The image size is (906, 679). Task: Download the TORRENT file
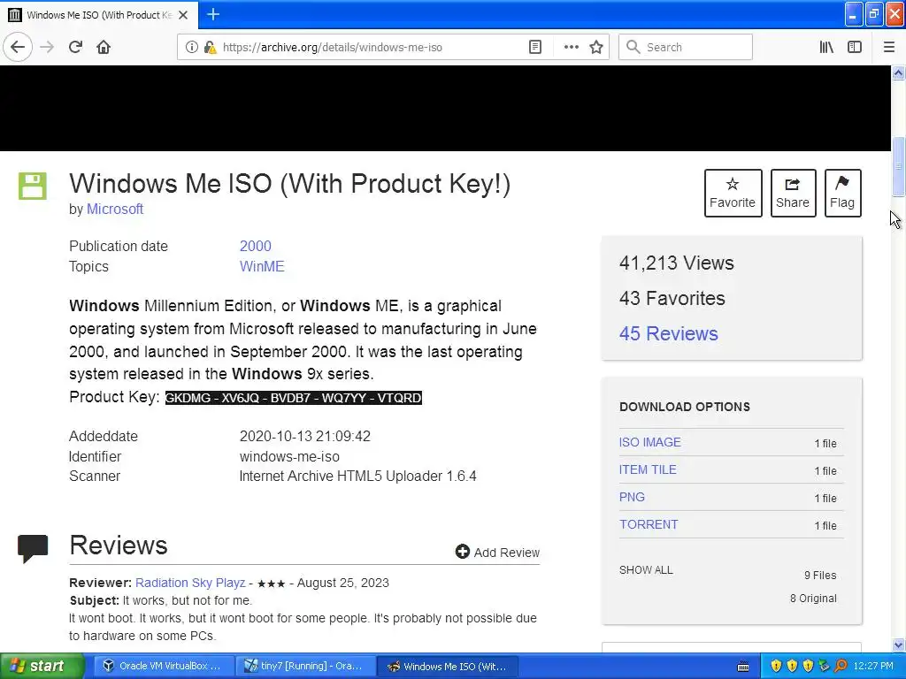point(649,524)
